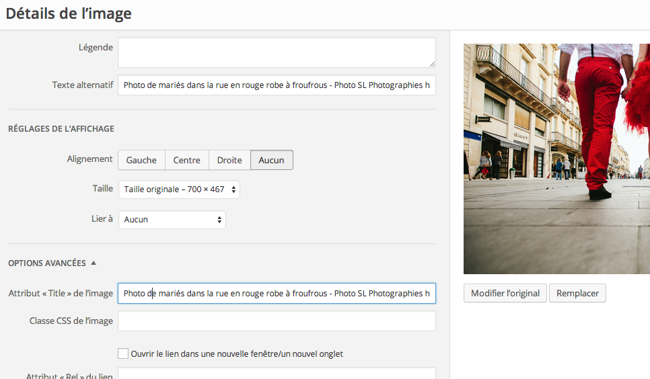Set alignment to Droite

(x=229, y=160)
